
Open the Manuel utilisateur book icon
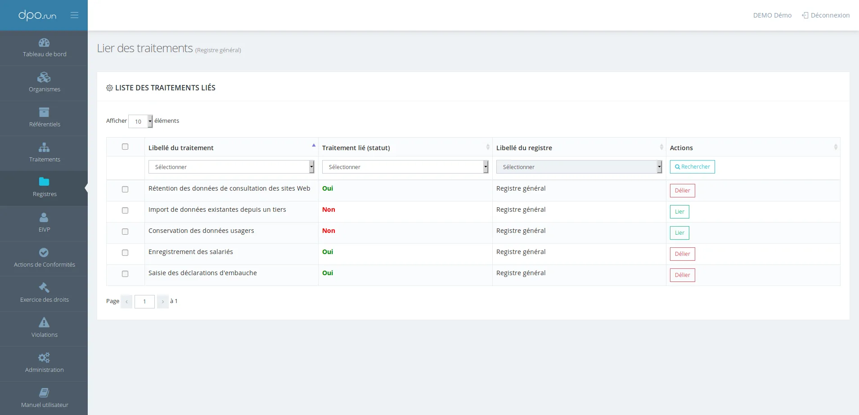click(44, 393)
